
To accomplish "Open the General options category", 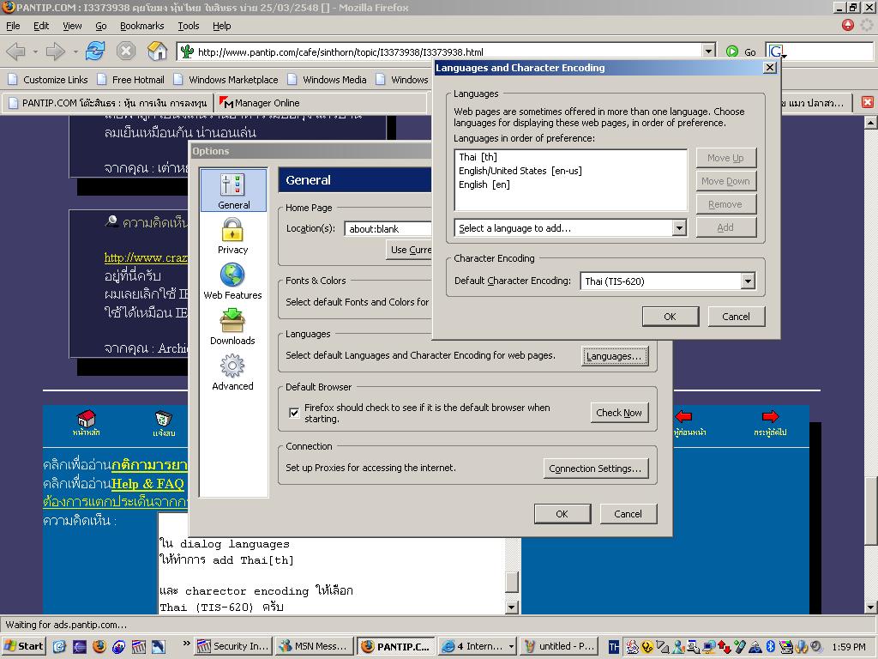I will [x=233, y=190].
